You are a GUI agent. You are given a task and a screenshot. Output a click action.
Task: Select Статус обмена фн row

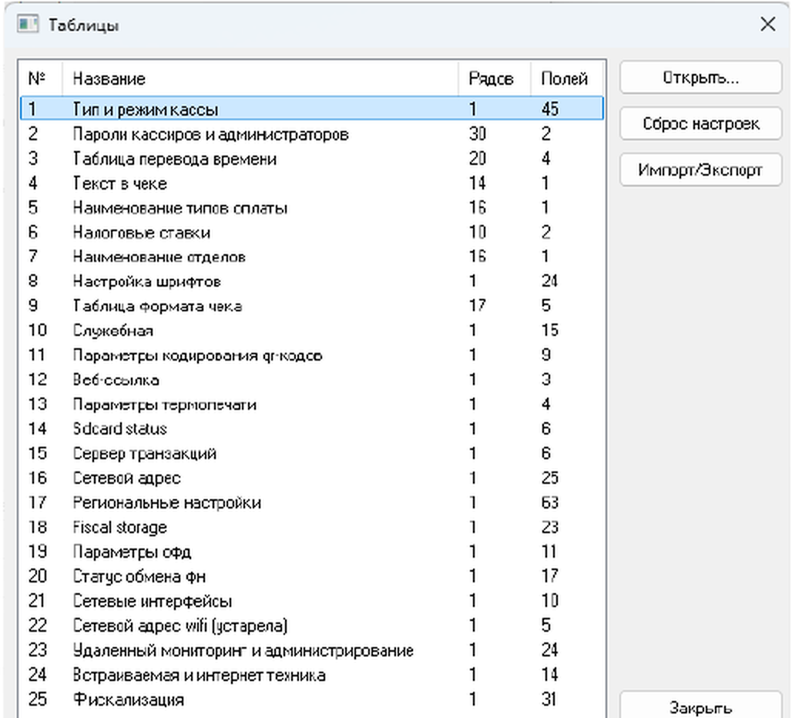(x=312, y=576)
